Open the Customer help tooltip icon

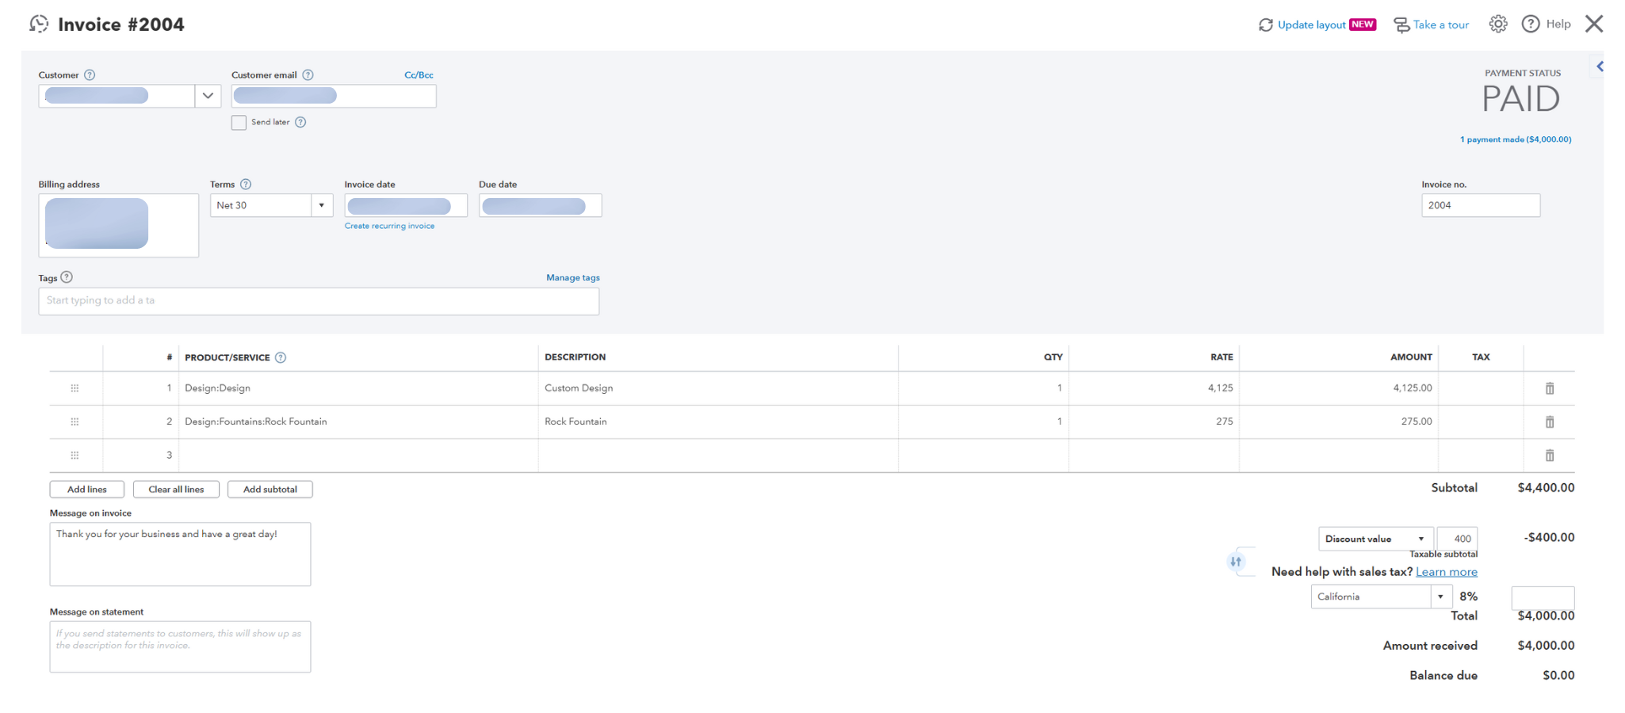tap(90, 75)
